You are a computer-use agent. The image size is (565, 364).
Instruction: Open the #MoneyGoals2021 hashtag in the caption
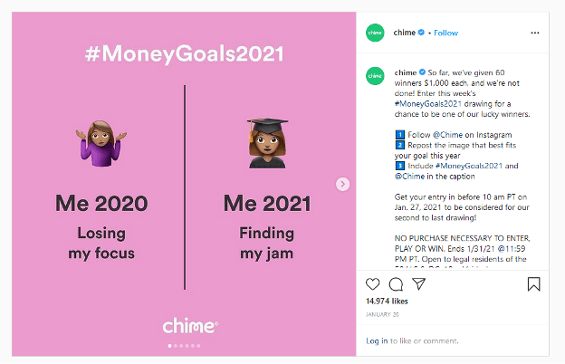pyautogui.click(x=427, y=104)
